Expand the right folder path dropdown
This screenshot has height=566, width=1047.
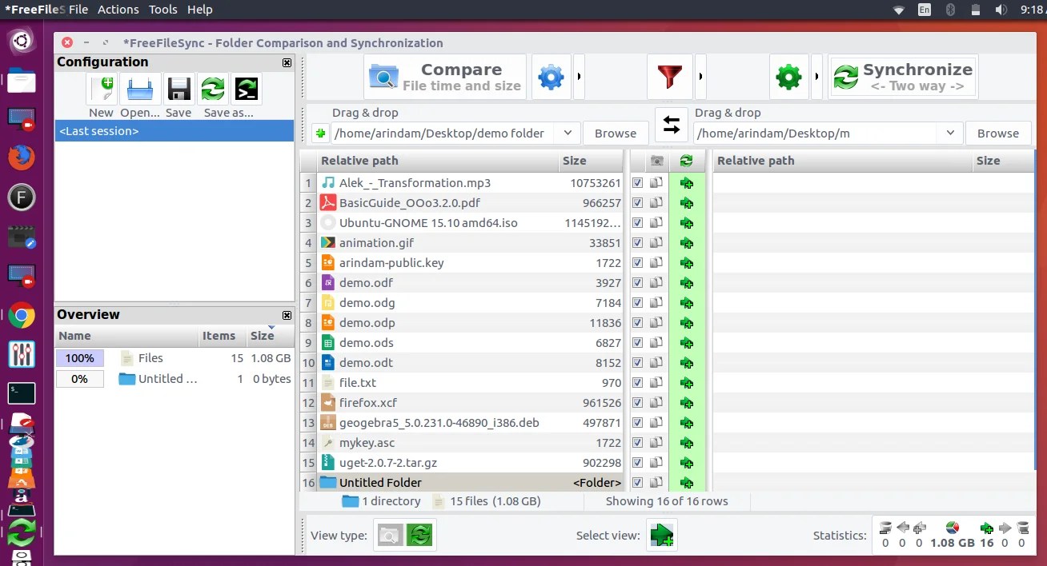click(x=950, y=133)
